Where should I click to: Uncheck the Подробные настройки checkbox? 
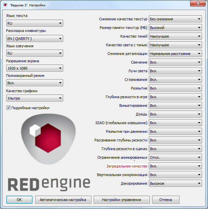8,108
